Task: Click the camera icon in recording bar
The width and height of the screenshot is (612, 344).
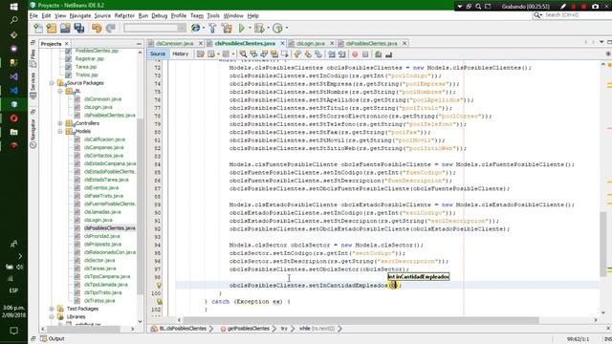Action: (x=595, y=7)
